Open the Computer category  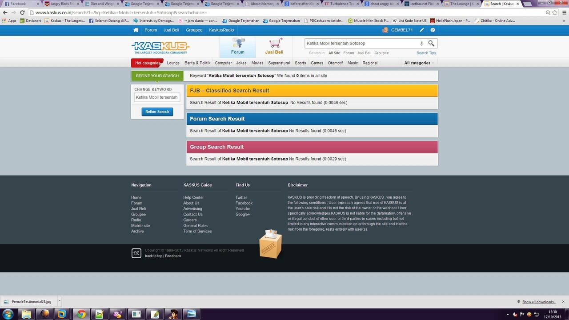click(x=223, y=63)
